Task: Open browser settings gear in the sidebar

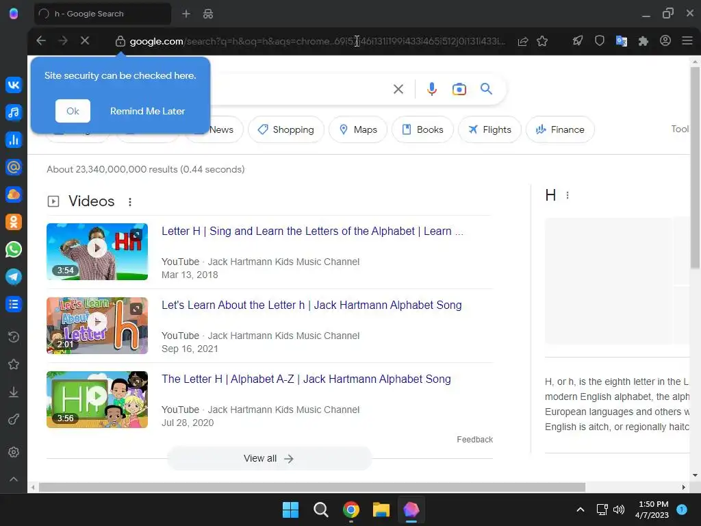Action: [14, 452]
